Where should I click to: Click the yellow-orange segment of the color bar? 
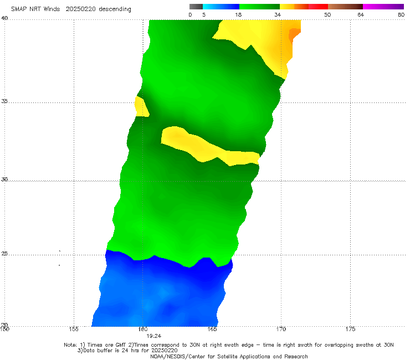click(294, 7)
